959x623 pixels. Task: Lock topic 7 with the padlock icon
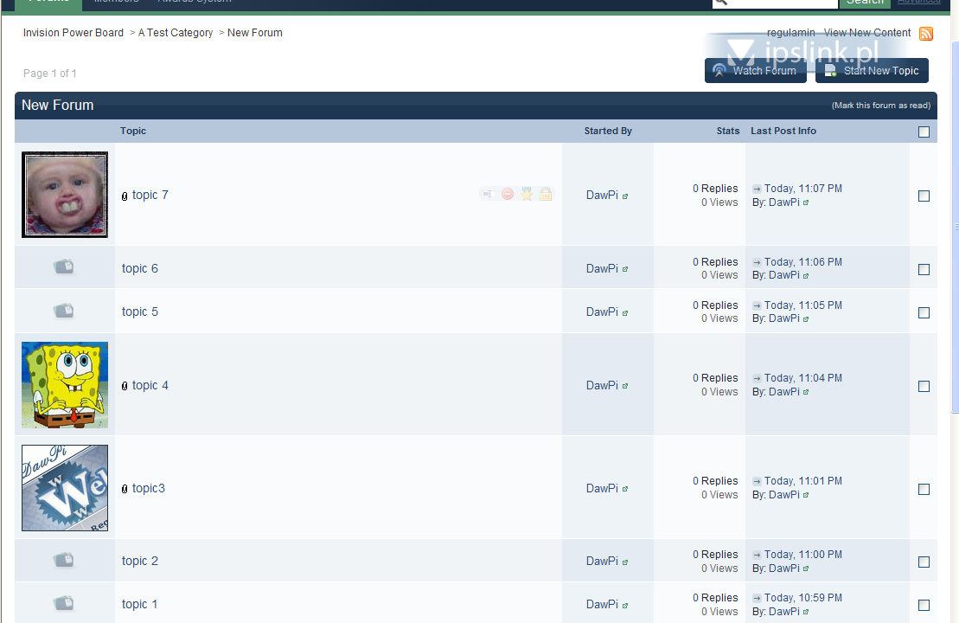[x=546, y=194]
